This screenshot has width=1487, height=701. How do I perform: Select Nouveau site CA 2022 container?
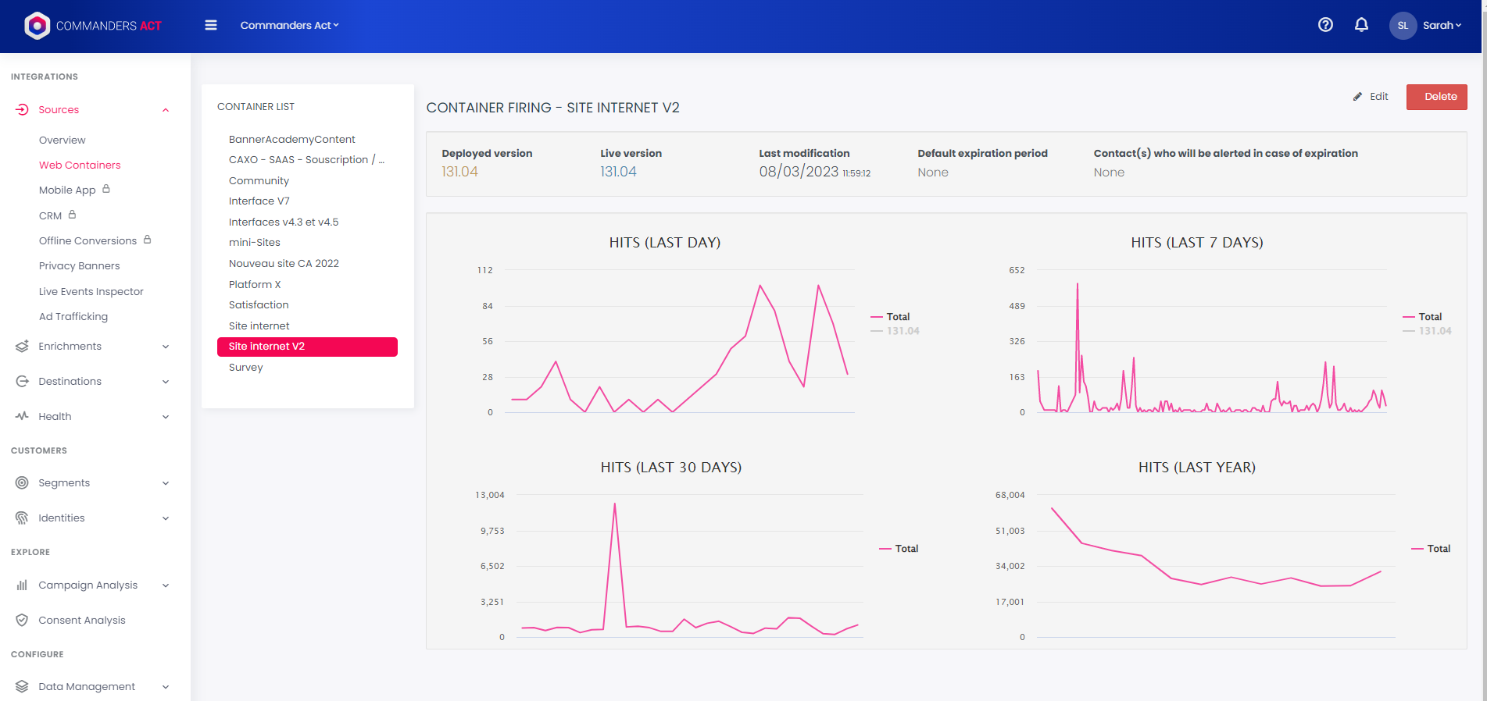[x=284, y=263]
